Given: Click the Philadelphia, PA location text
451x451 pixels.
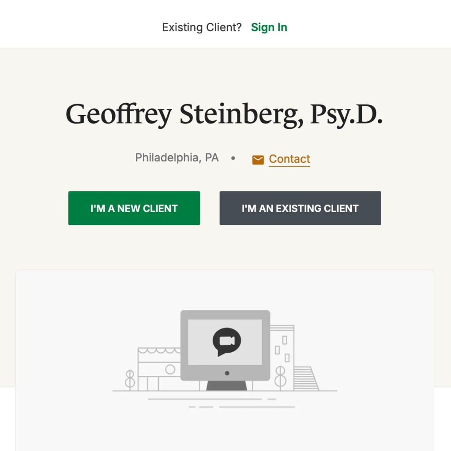Looking at the screenshot, I should pos(177,158).
